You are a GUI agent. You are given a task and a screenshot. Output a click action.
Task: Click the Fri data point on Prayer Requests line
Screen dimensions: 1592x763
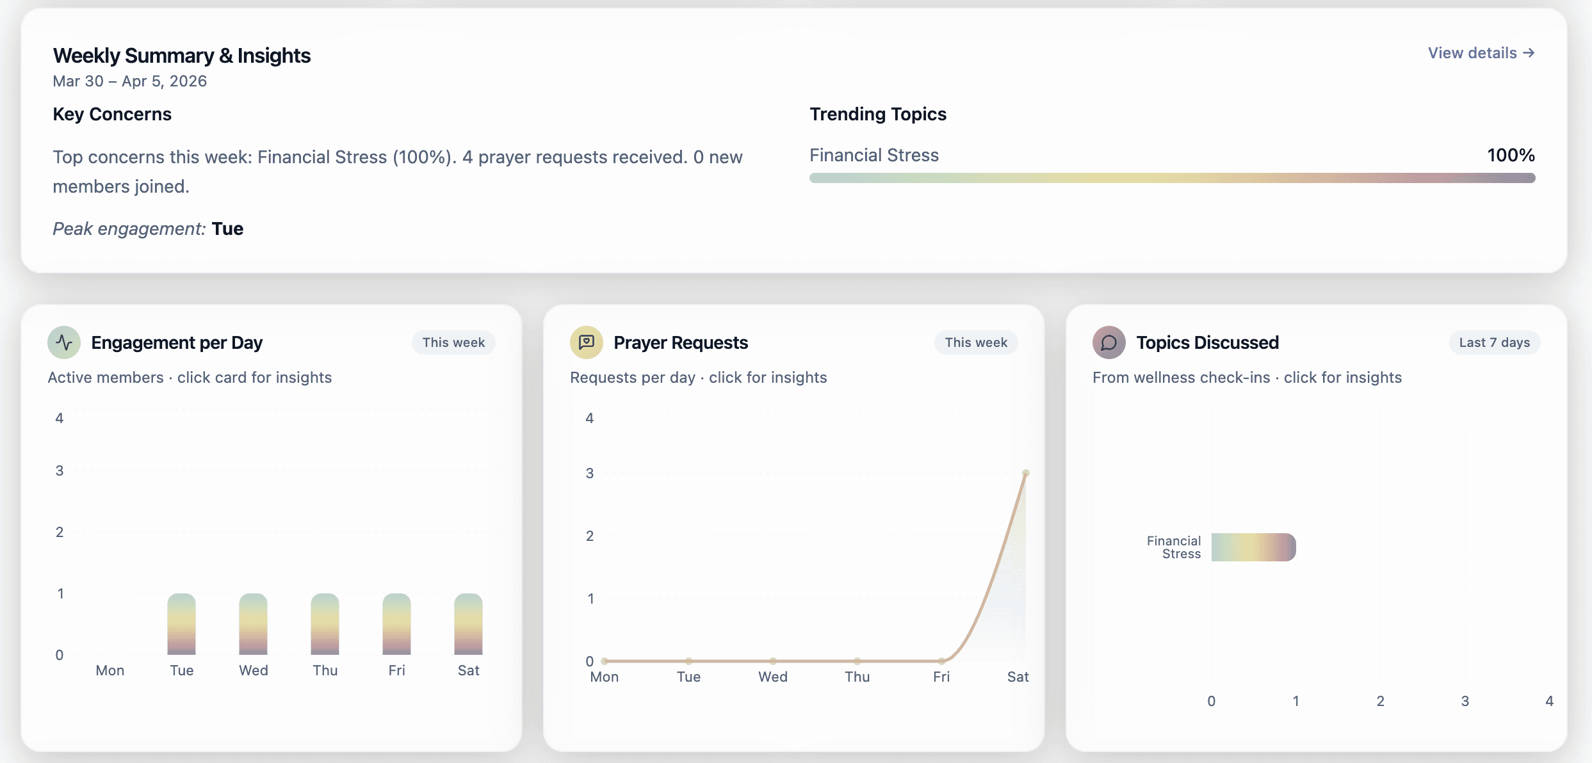(941, 661)
